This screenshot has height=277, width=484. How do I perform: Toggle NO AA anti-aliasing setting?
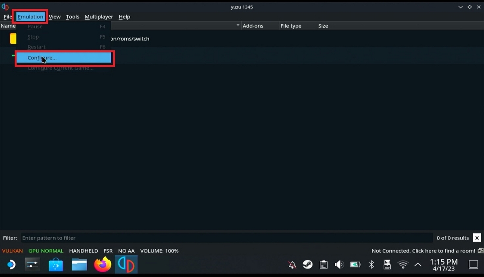click(126, 251)
